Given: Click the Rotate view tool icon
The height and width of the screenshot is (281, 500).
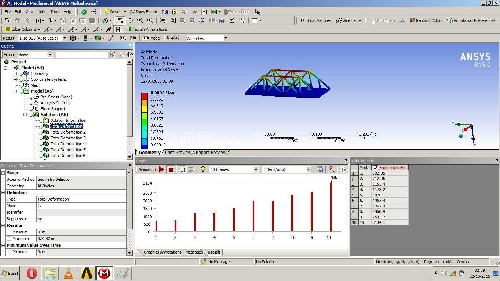Looking at the screenshot, I should coord(120,20).
